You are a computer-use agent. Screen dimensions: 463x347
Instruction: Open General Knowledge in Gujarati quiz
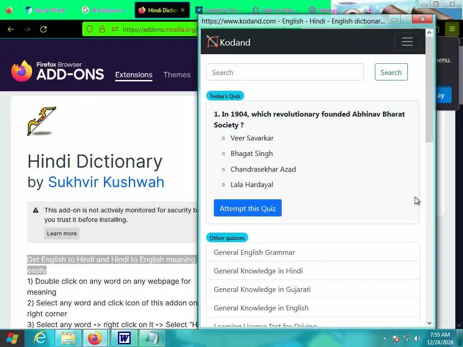(x=313, y=289)
